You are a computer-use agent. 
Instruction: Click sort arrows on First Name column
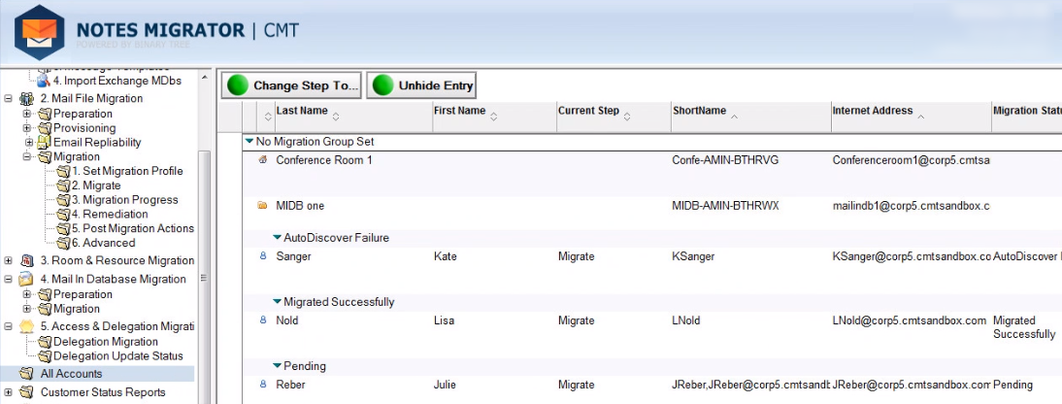[494, 117]
